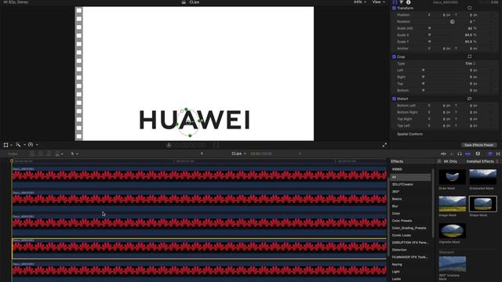Image resolution: width=502 pixels, height=282 pixels.
Task: Go back in timeline history arrow
Action: coord(202,154)
